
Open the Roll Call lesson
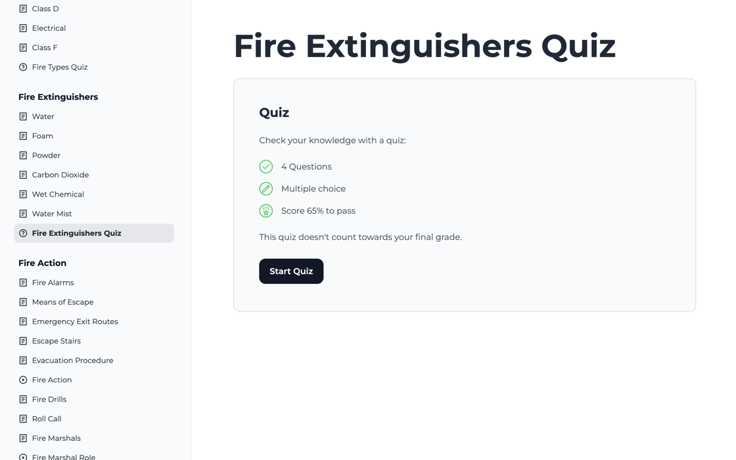(x=46, y=418)
